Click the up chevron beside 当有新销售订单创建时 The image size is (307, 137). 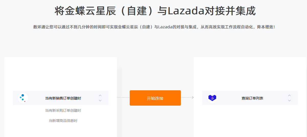coord(100,96)
